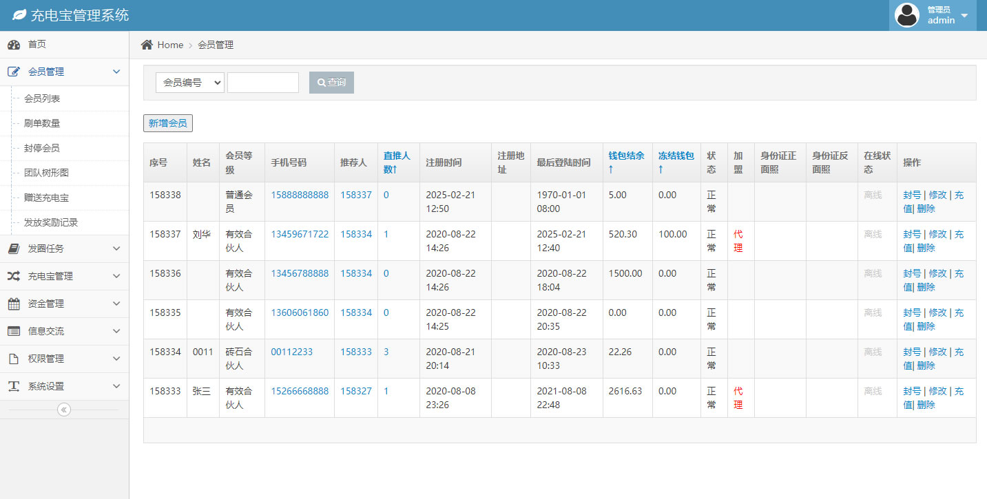Screen dimensions: 987x499
Task: Collapse the sidebar with the double-chevron button
Action: tap(64, 410)
